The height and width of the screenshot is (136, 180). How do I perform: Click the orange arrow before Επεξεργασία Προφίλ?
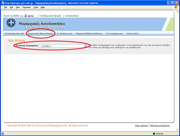pos(39,16)
